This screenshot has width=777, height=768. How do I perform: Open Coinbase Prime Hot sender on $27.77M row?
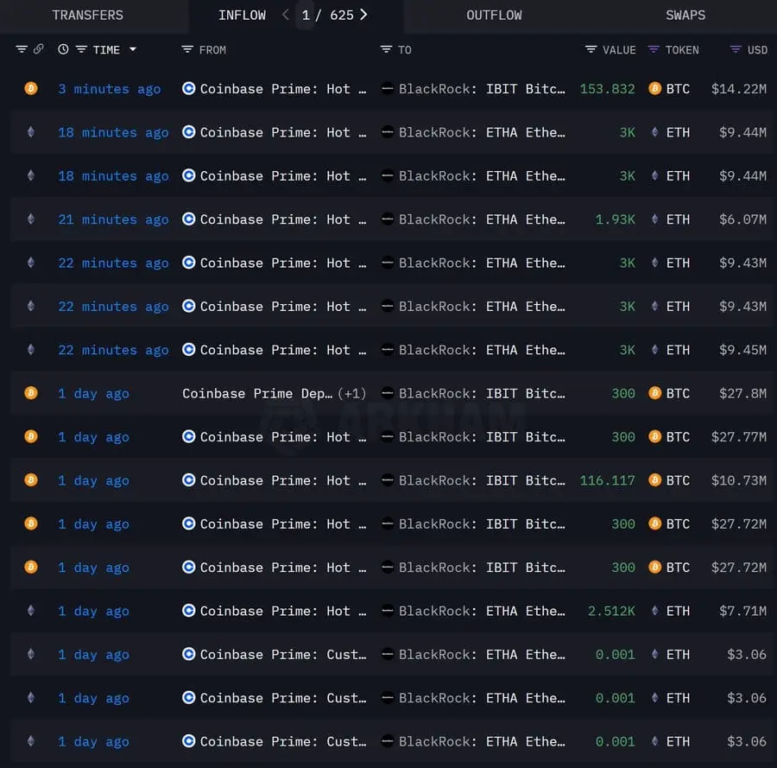(283, 437)
